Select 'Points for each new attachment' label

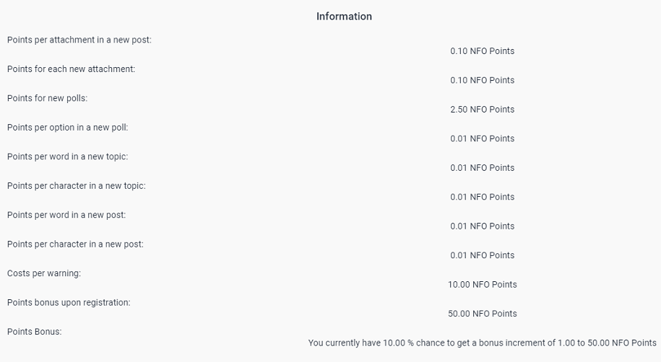point(72,69)
